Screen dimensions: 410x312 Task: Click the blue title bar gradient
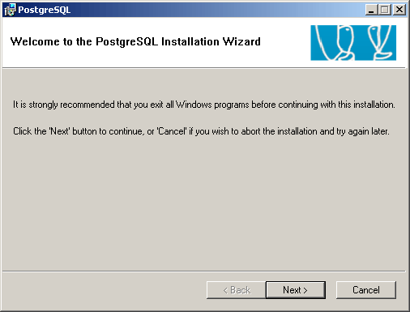click(x=216, y=10)
